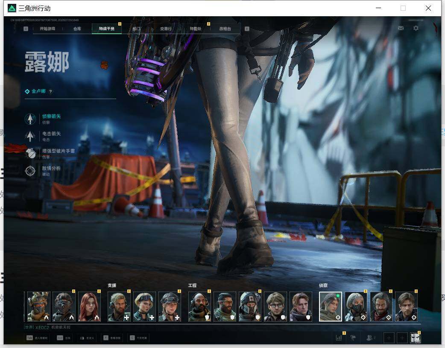The image size is (445, 348).
Task: Click the 金卢娜 skin name link
Action: coord(38,91)
